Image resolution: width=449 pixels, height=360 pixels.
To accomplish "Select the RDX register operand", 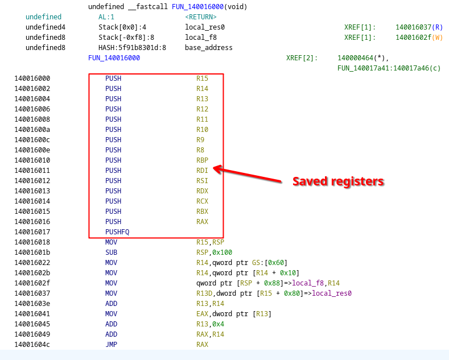I will tap(202, 191).
